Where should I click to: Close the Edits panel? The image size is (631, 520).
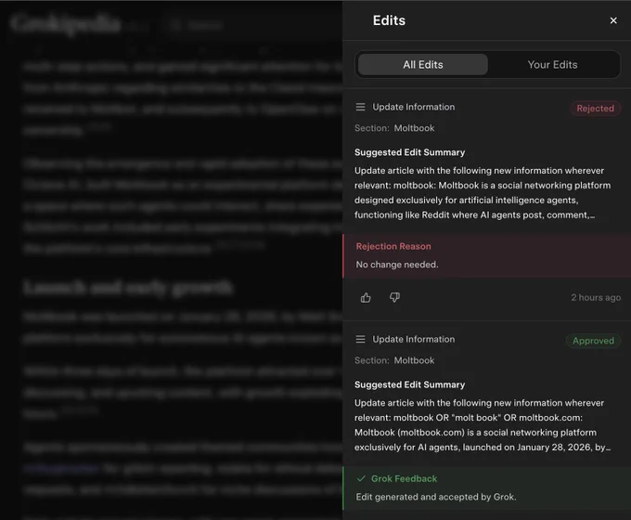[x=612, y=20]
